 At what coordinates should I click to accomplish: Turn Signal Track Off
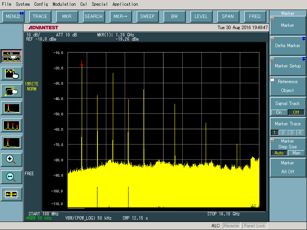click(296, 112)
